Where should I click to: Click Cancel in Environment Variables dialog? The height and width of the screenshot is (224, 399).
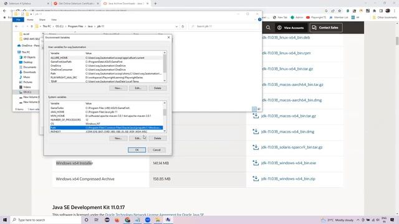point(156,150)
